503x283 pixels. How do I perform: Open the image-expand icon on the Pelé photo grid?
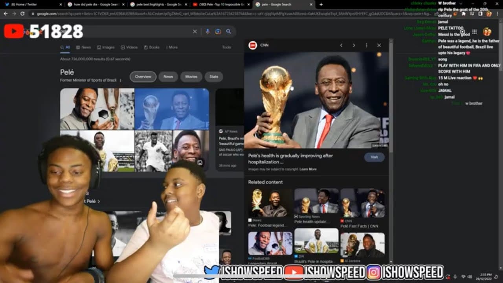[x=200, y=162]
